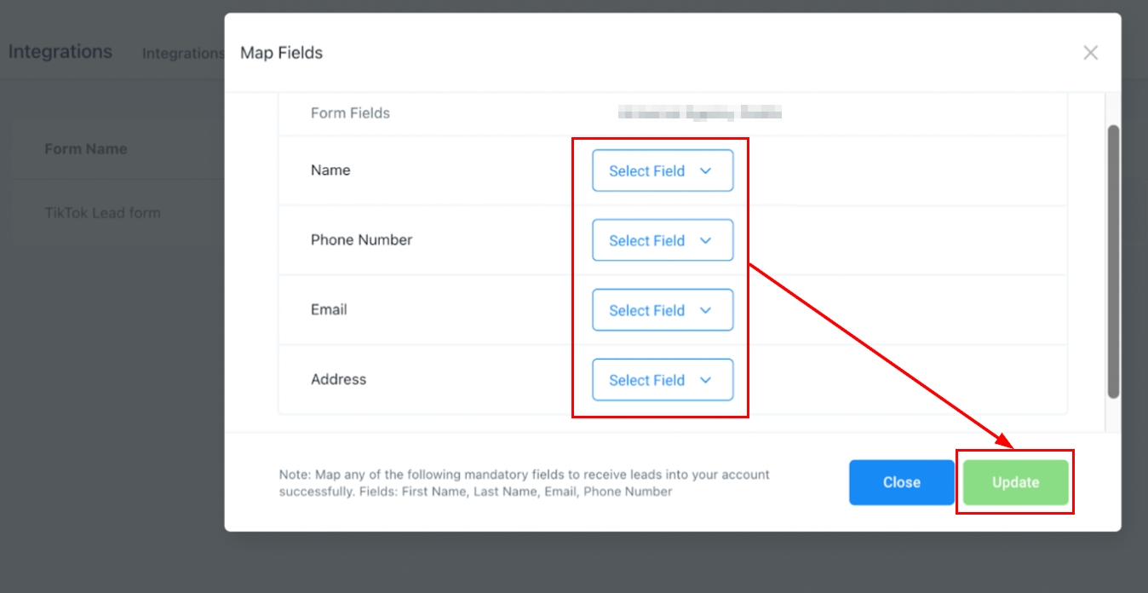Switch to the Integrations tab behind the dialog

(x=182, y=54)
